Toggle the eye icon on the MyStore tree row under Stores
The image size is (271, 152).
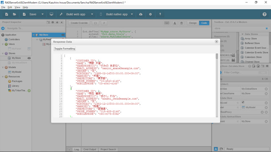[29, 58]
